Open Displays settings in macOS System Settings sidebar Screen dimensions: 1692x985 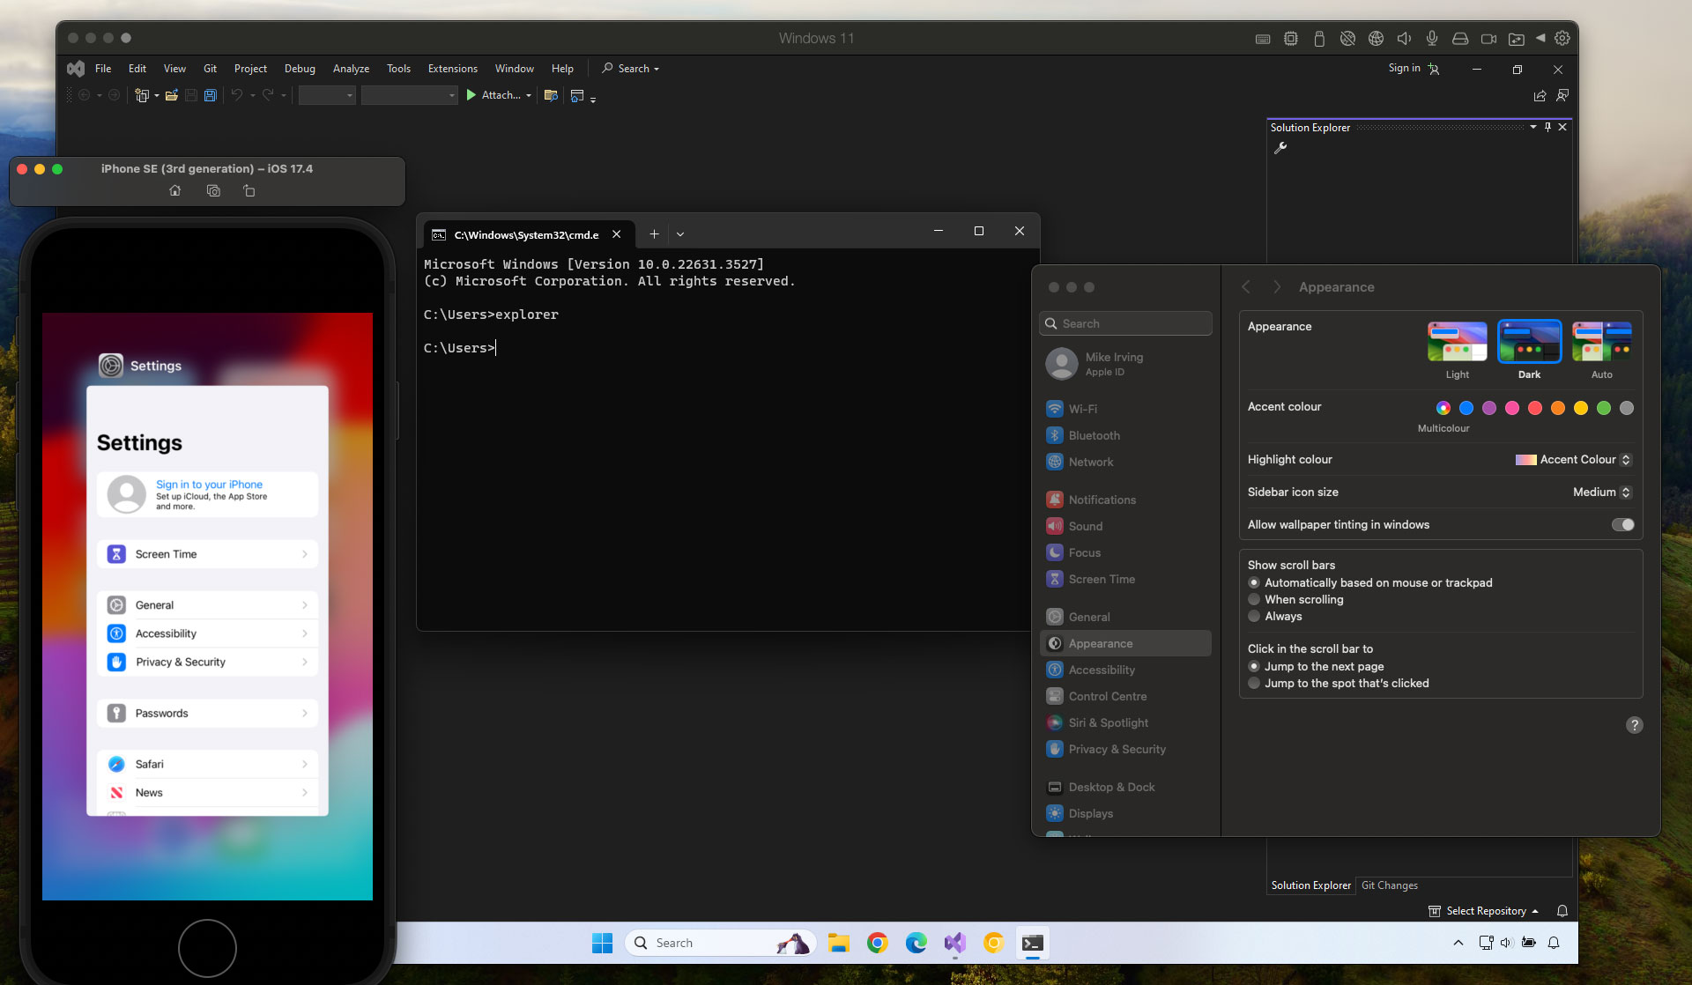[x=1088, y=812]
